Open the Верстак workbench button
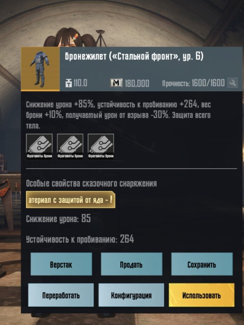 click(x=61, y=264)
